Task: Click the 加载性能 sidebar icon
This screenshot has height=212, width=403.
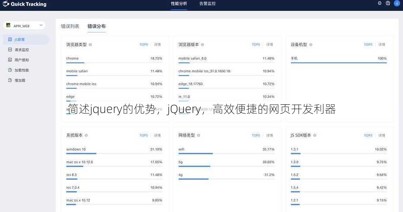Action: 10,70
